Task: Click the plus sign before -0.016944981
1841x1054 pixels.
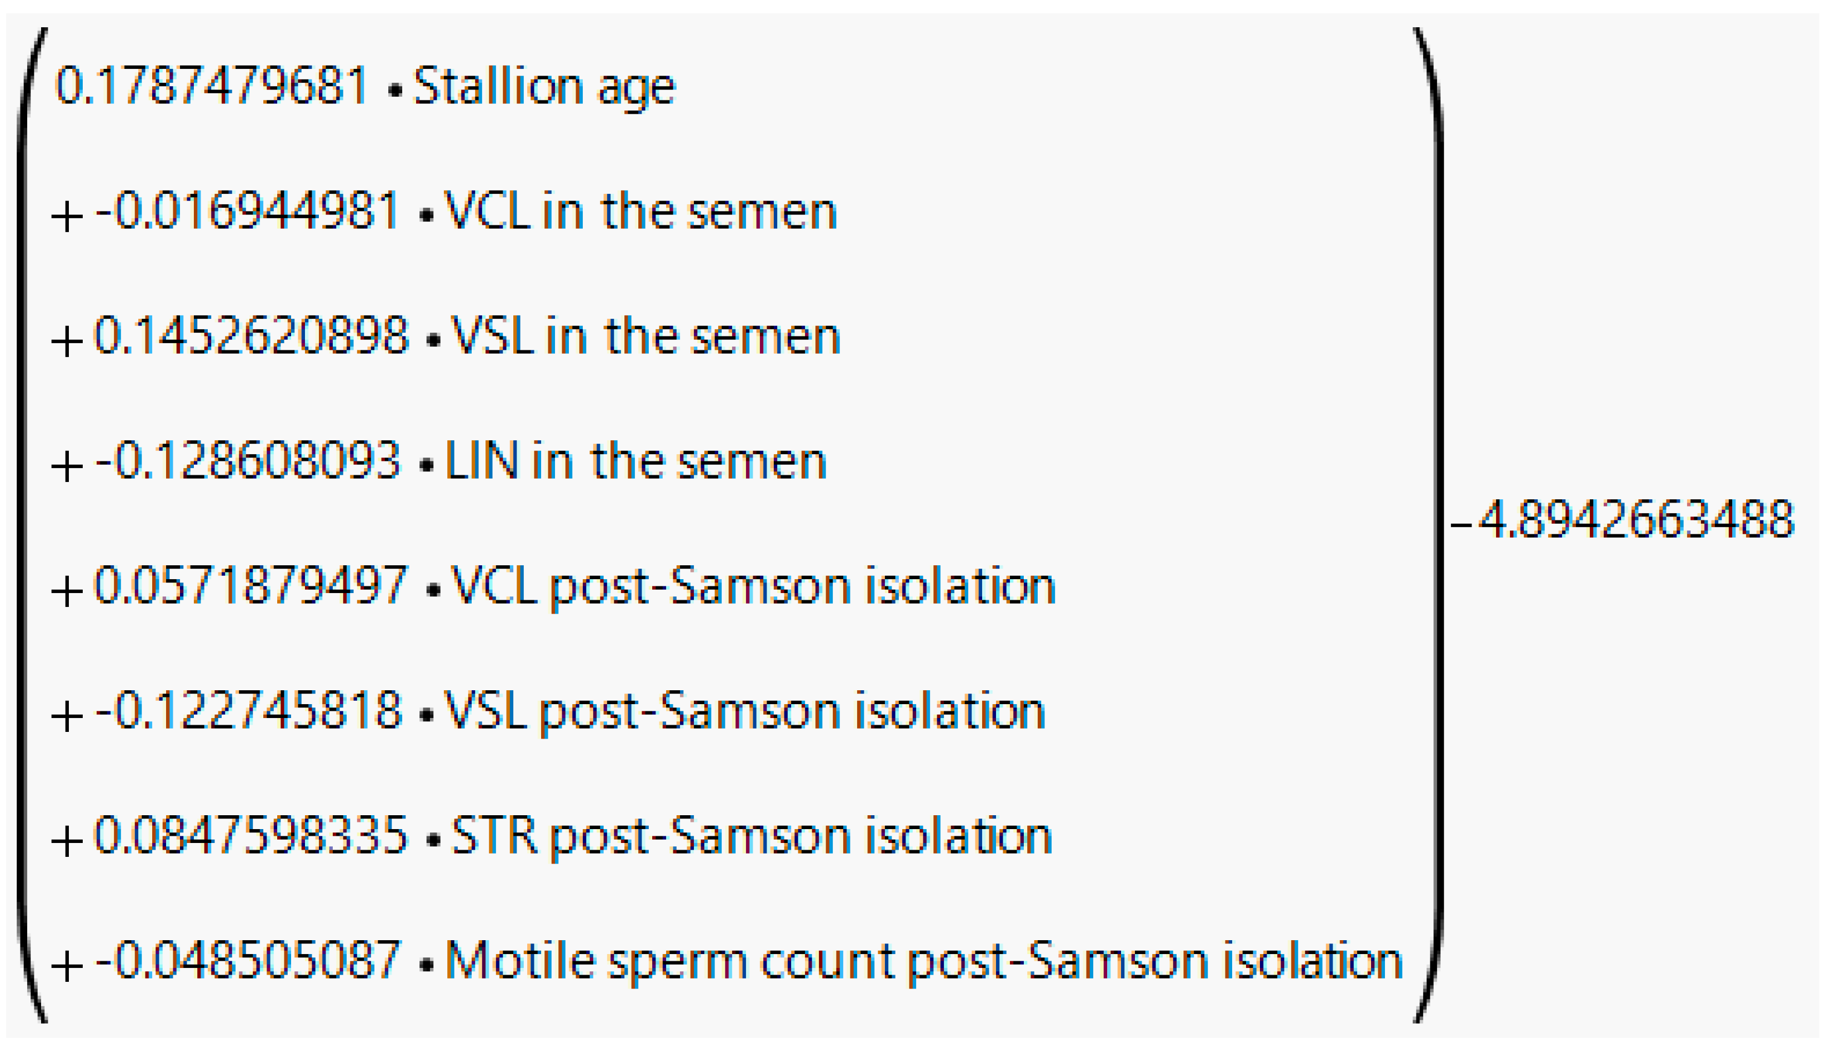Action: click(67, 217)
